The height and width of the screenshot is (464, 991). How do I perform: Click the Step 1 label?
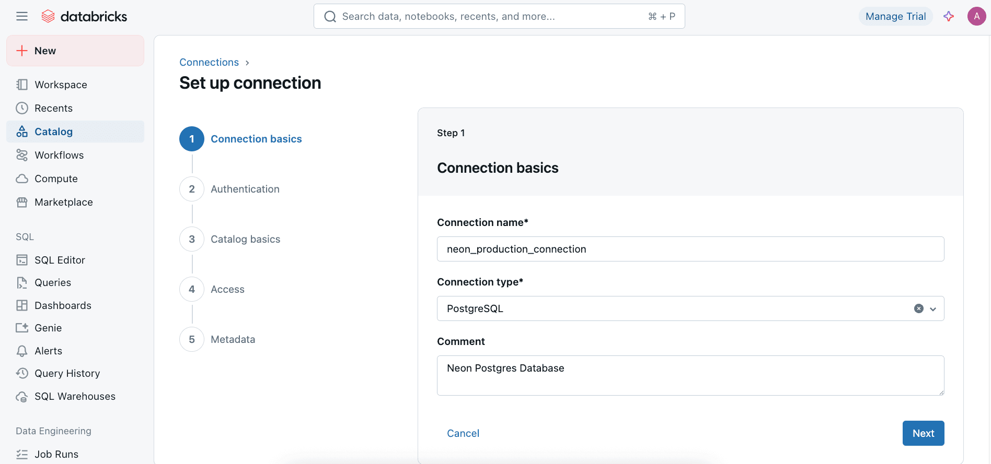tap(451, 133)
